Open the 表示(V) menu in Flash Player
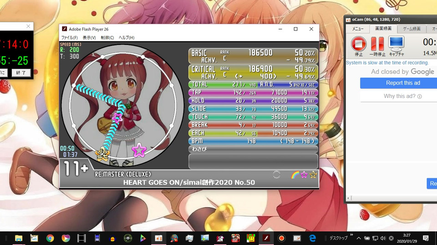The height and width of the screenshot is (245, 437). tap(89, 38)
